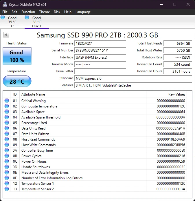The width and height of the screenshot is (195, 201).
Task: Click status orb of Temperature Sensor 2 row
Action: [x=7, y=189]
